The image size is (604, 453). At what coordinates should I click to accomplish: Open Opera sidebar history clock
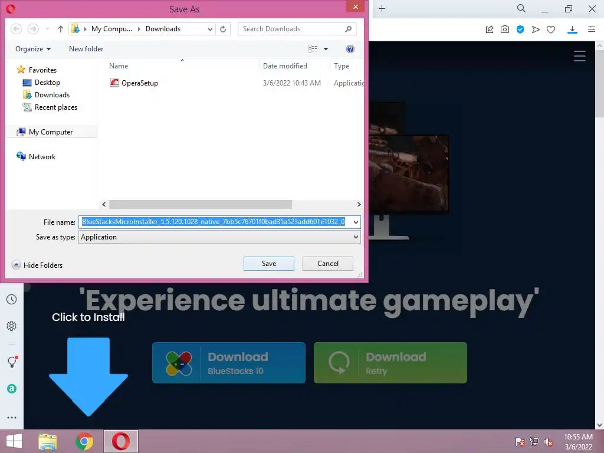click(12, 299)
